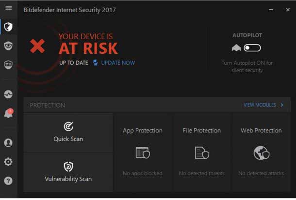Viewport: 296px width, 200px height.
Task: Click the Update Now link
Action: pyautogui.click(x=118, y=63)
